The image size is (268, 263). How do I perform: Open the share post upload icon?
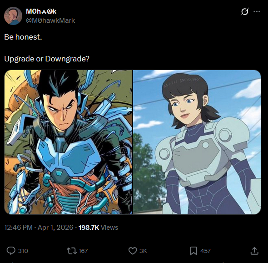[254, 251]
